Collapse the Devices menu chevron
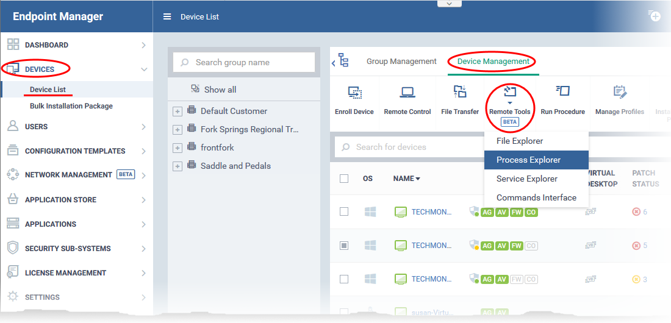The height and width of the screenshot is (323, 671). [144, 69]
